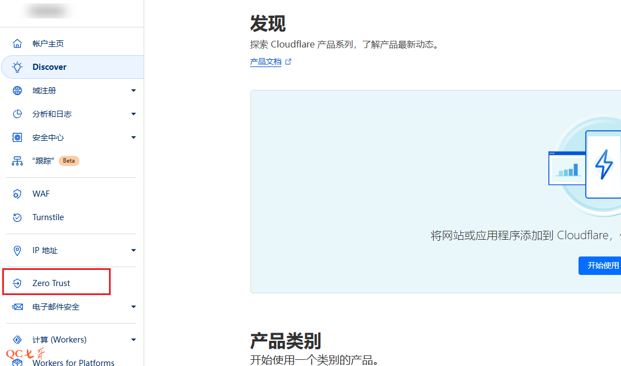
Task: Open the 产品文档 link
Action: 266,62
